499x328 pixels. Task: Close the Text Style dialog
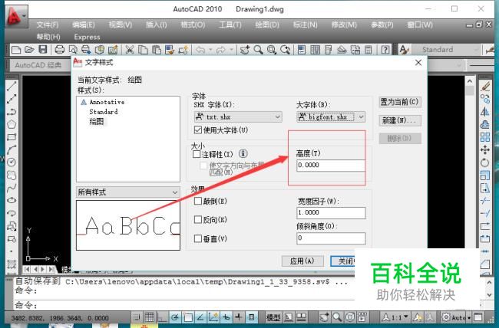pos(418,63)
